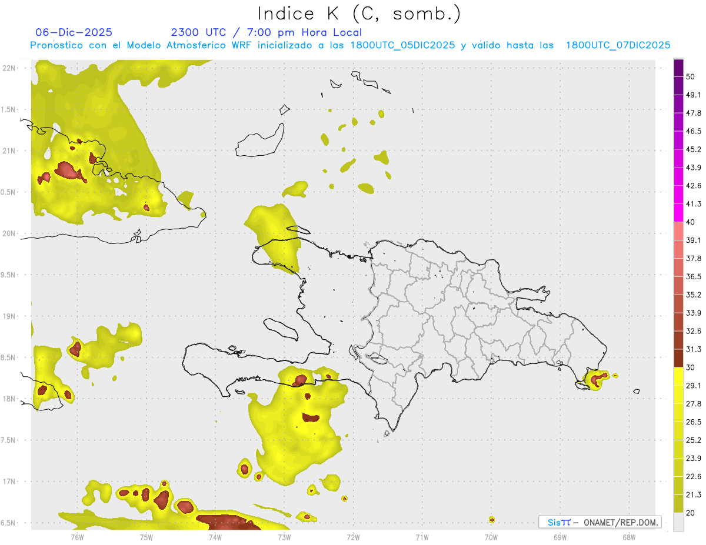Click the colorbar value "23.9"

(x=694, y=459)
